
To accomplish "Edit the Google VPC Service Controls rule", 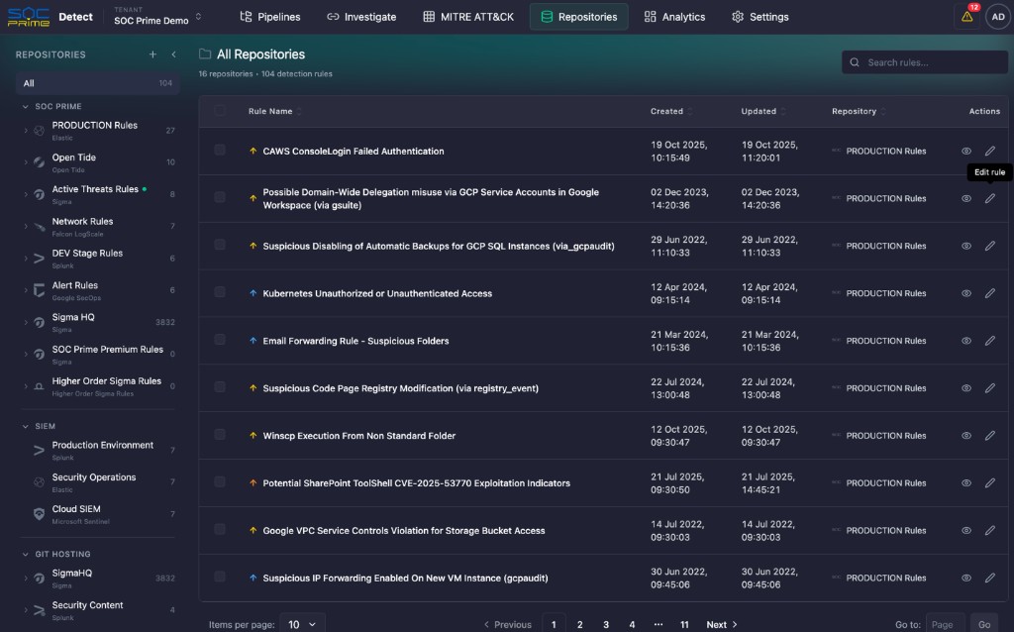I will coord(989,530).
